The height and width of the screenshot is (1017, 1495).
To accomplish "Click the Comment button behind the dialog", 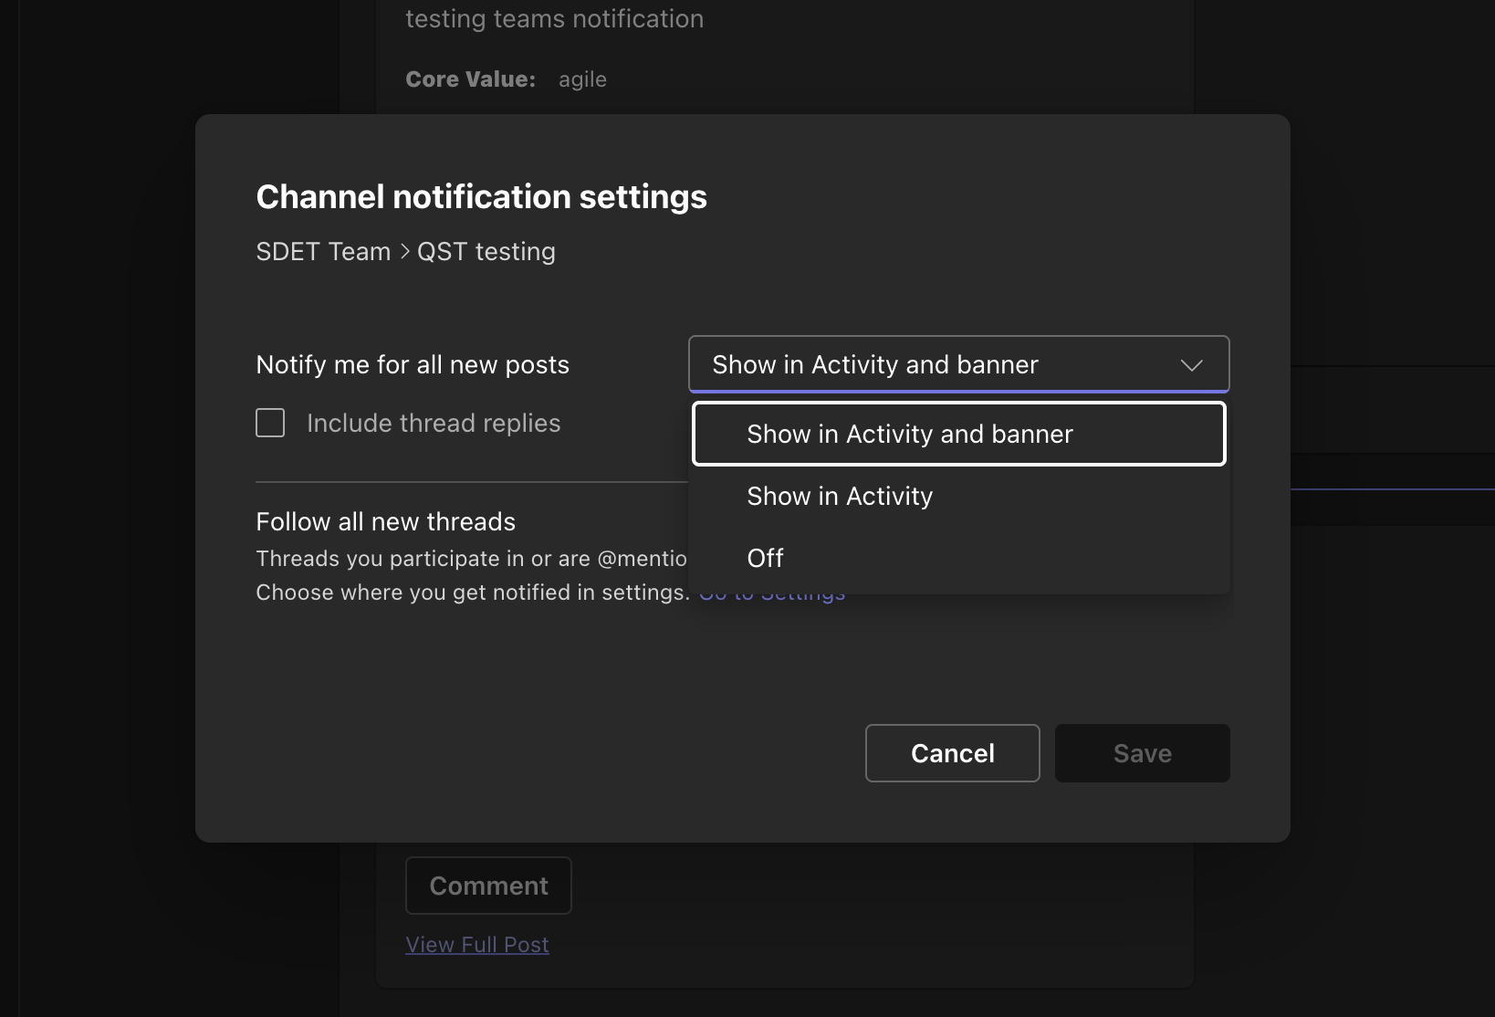I will pos(488,886).
